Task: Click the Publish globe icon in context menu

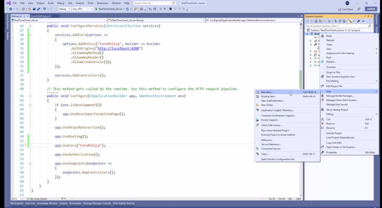Action: coord(323,62)
